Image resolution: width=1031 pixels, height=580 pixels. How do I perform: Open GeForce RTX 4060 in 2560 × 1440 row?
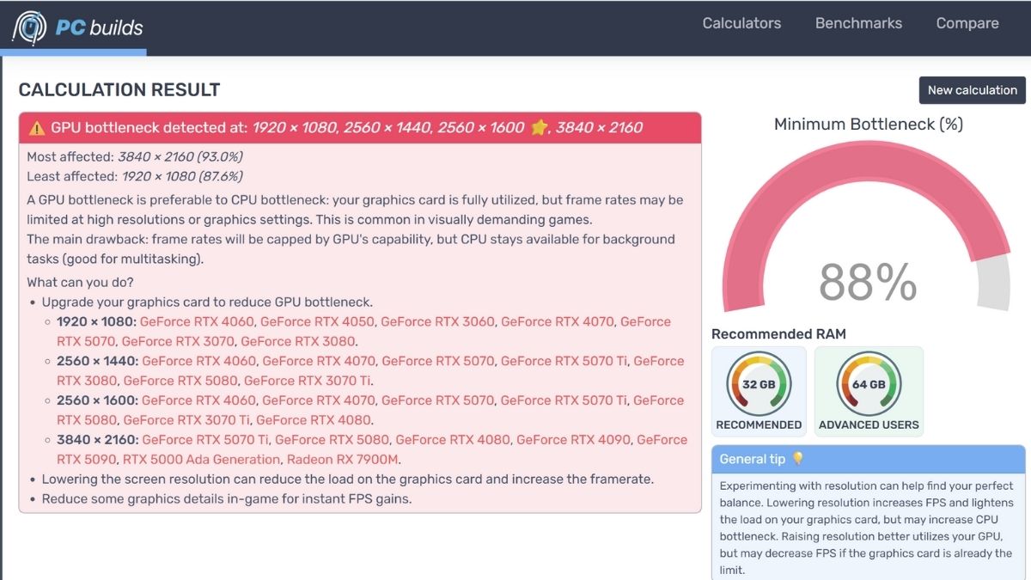(198, 361)
